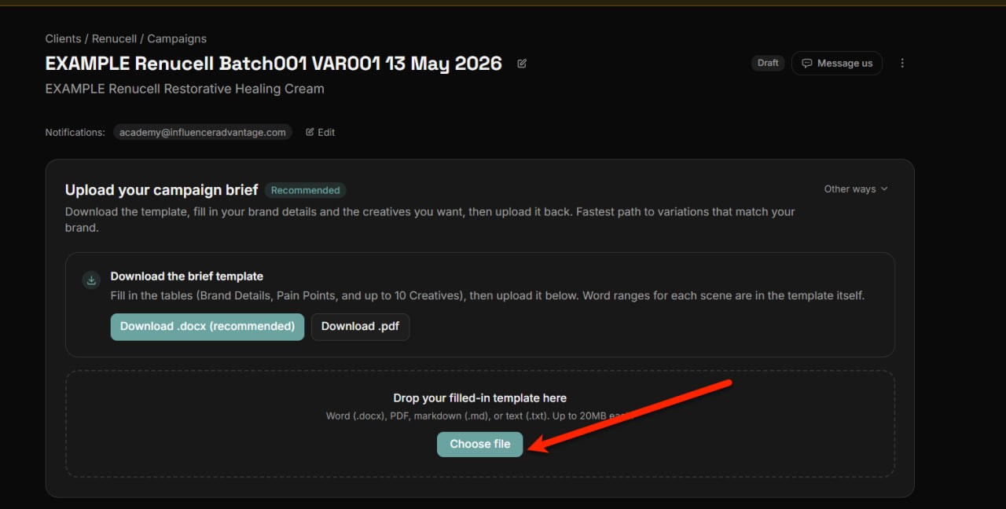Open the Campaigns breadcrumb link
This screenshot has width=1006, height=509.
(177, 38)
